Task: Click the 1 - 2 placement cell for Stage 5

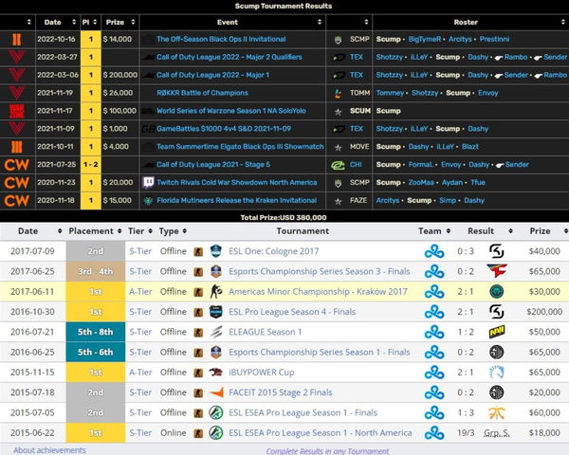Action: [91, 165]
